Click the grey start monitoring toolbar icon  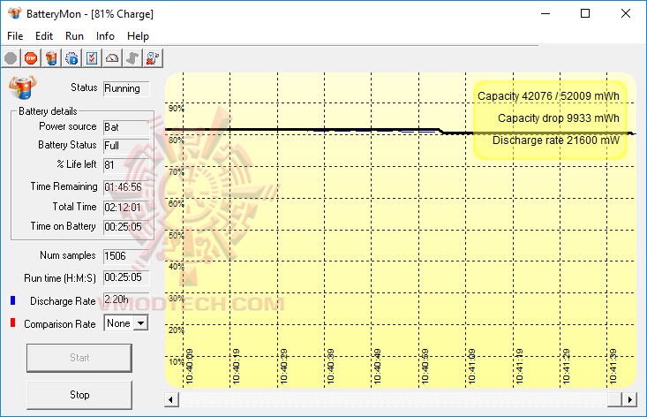click(11, 58)
